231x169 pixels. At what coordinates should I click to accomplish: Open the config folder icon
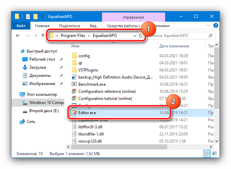click(x=74, y=56)
